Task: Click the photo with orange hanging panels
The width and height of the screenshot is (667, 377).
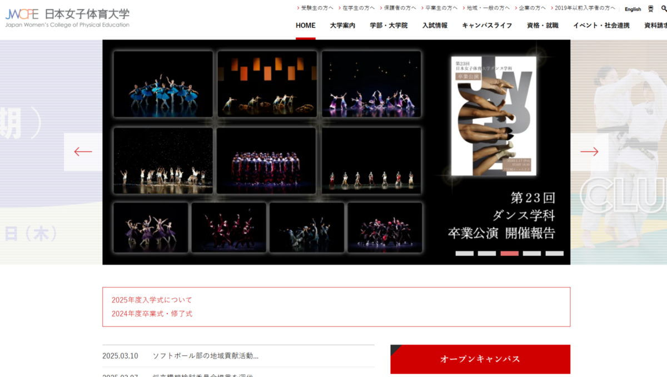Action: (x=267, y=83)
